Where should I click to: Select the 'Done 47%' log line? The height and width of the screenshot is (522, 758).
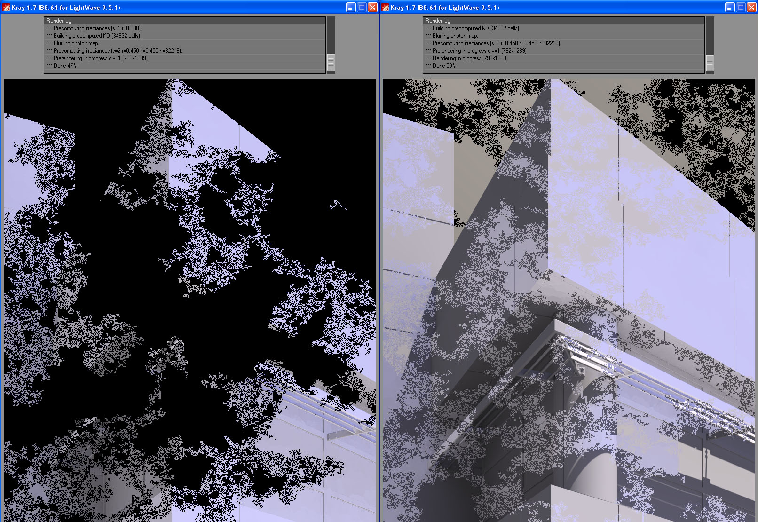65,66
